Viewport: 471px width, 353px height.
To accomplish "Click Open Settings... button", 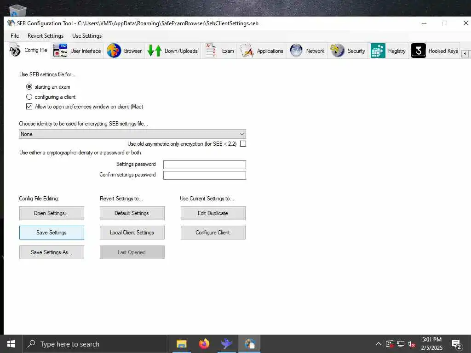I will pyautogui.click(x=52, y=213).
